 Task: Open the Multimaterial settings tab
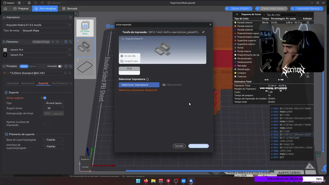point(60,83)
